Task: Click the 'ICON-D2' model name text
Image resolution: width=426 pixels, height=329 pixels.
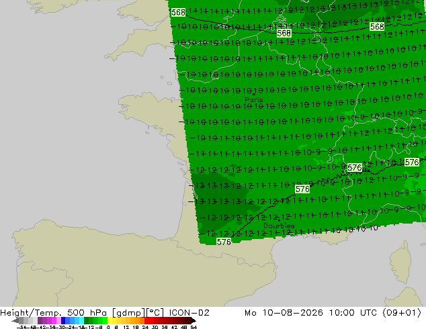Action: click(x=189, y=313)
